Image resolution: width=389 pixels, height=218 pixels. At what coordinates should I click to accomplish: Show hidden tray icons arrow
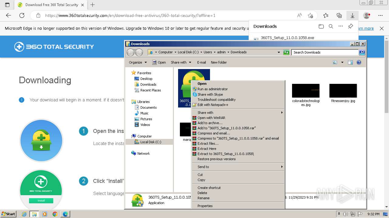[x=339, y=214]
